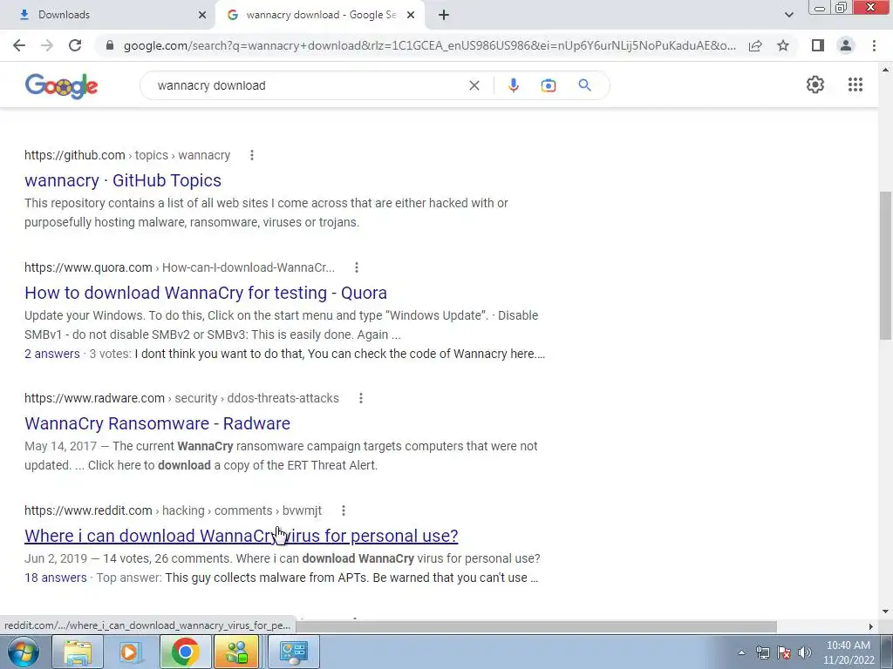Click the horizontal scrollbar right arrow
This screenshot has height=669, width=893.
coord(870,626)
